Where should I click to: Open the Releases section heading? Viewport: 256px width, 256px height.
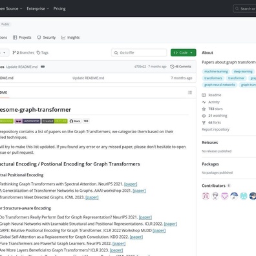(210, 143)
